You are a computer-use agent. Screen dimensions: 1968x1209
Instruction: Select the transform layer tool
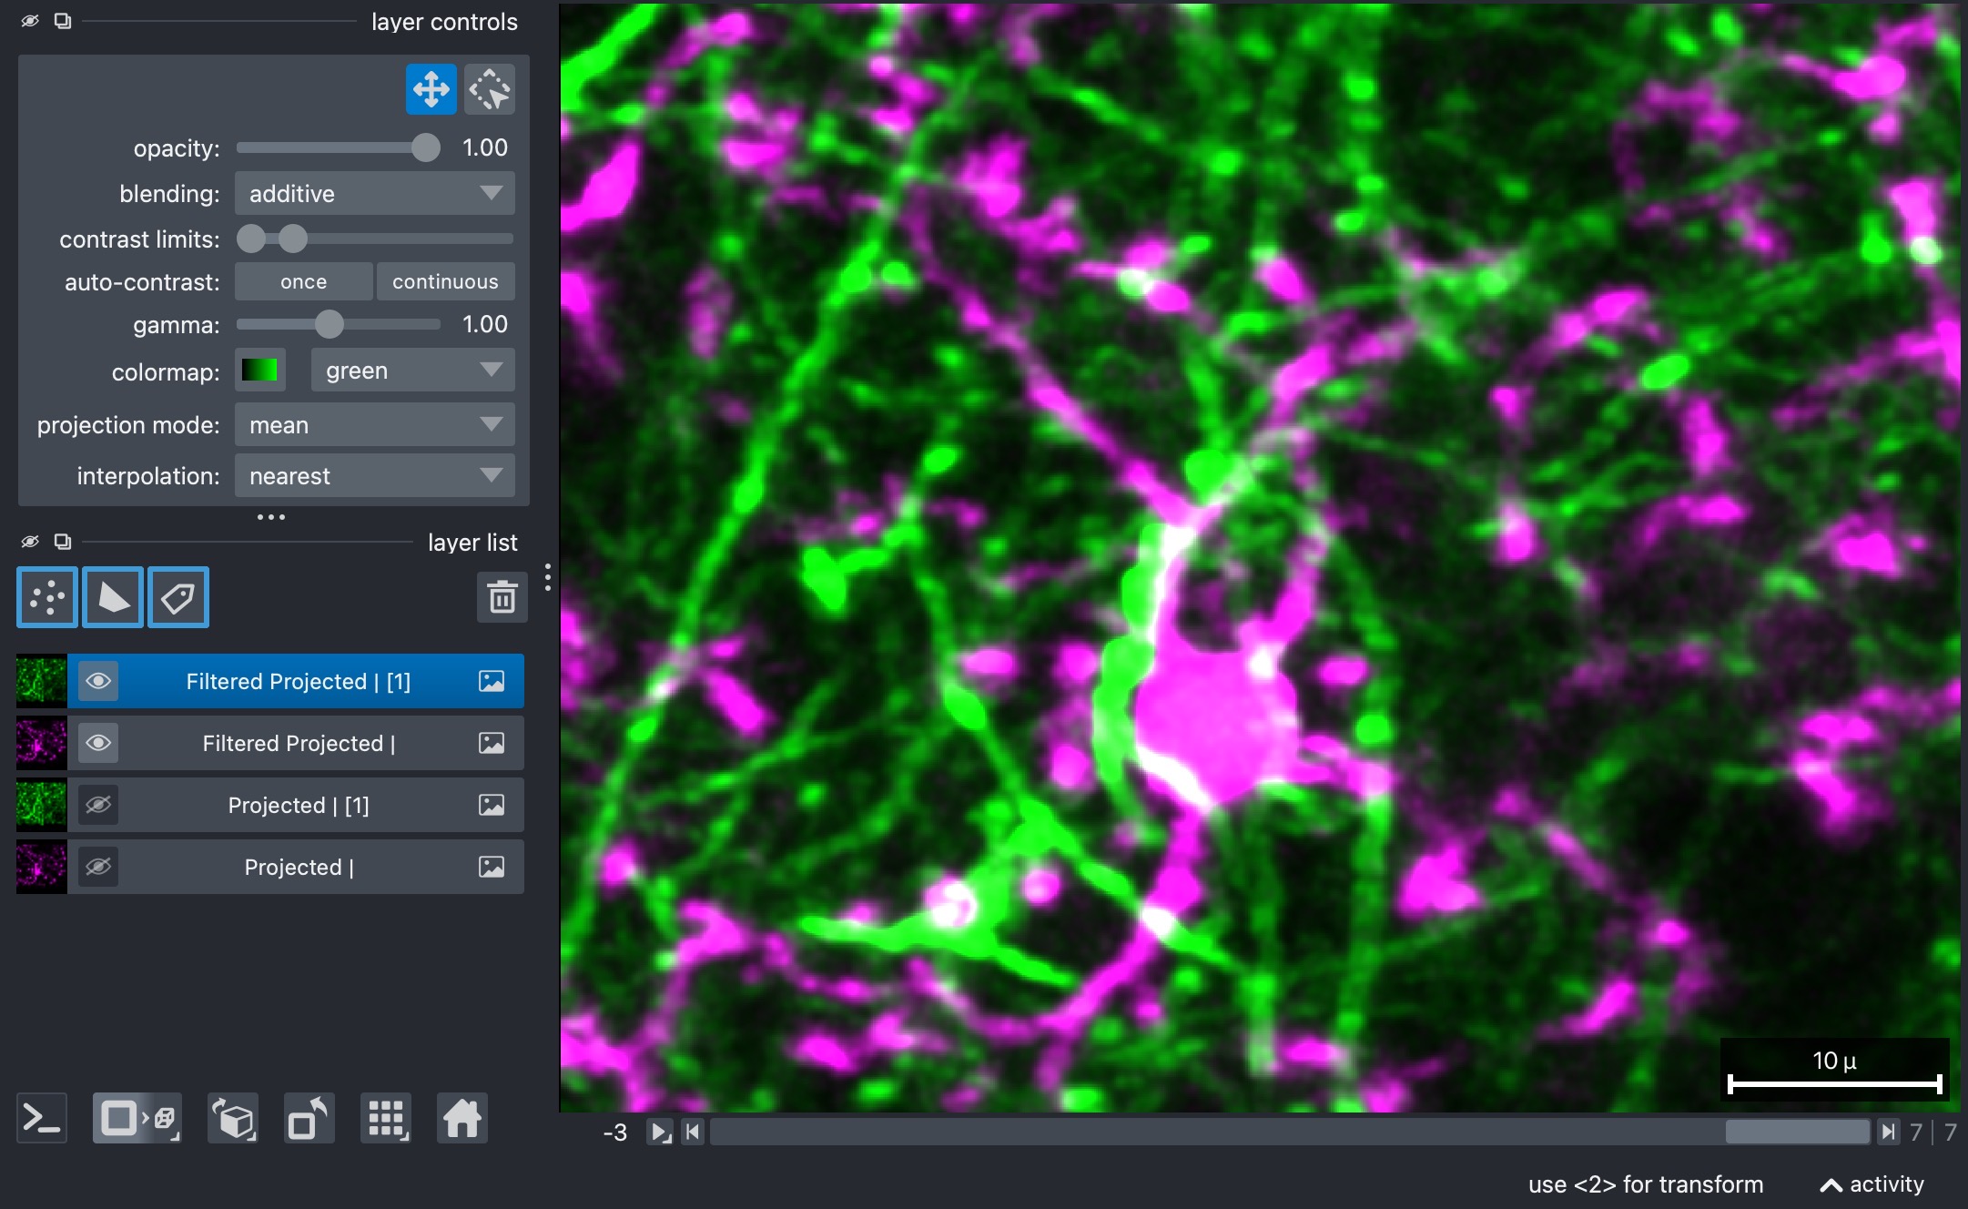(x=490, y=89)
